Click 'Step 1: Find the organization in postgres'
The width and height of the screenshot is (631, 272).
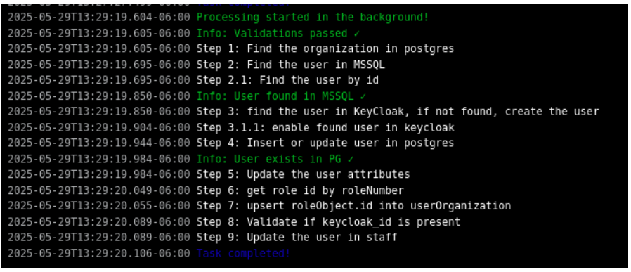[325, 49]
